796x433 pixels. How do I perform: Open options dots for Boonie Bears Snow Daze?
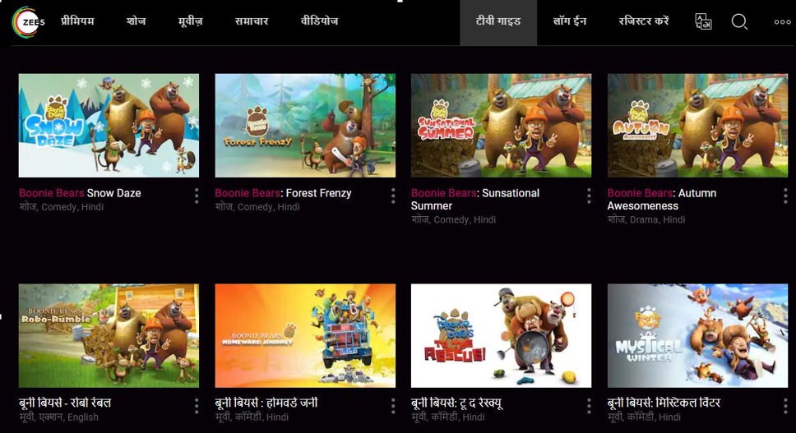pyautogui.click(x=197, y=196)
